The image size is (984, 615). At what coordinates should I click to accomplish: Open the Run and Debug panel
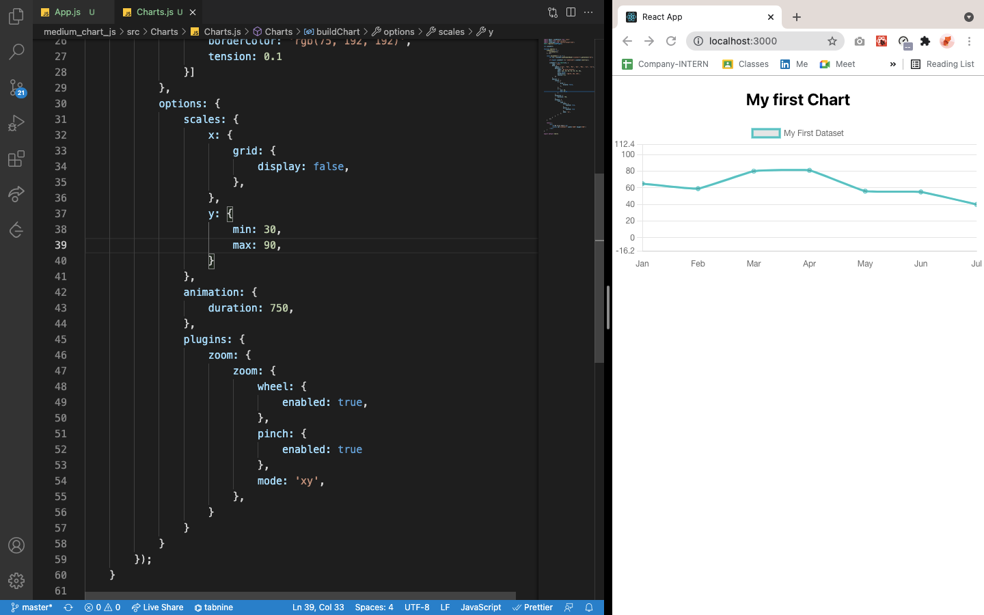16,123
